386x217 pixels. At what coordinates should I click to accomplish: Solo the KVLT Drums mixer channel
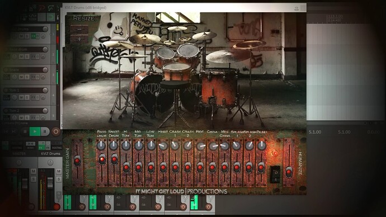59,179
